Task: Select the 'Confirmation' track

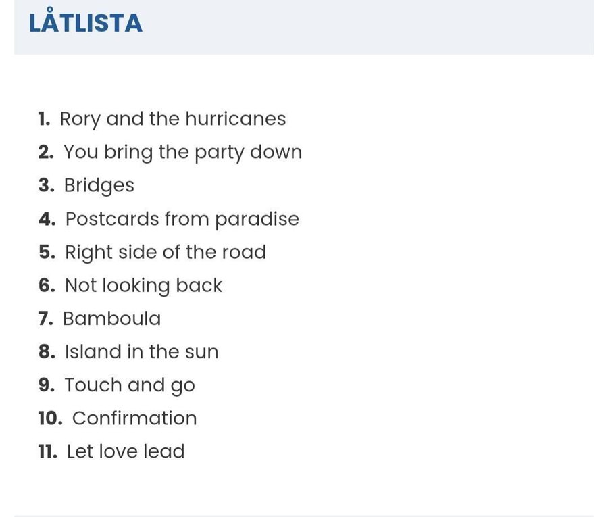Action: point(134,418)
